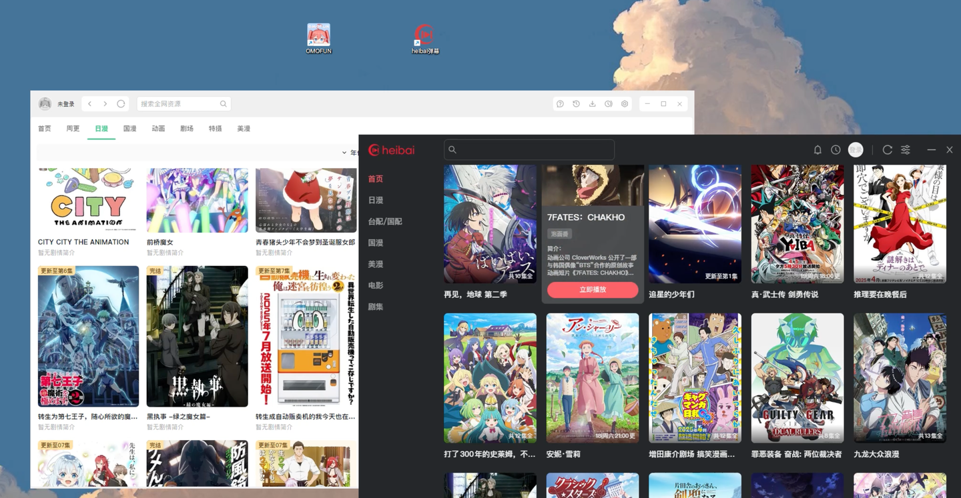Image resolution: width=961 pixels, height=498 pixels.
Task: Click heibai search magnifier icon
Action: point(452,150)
